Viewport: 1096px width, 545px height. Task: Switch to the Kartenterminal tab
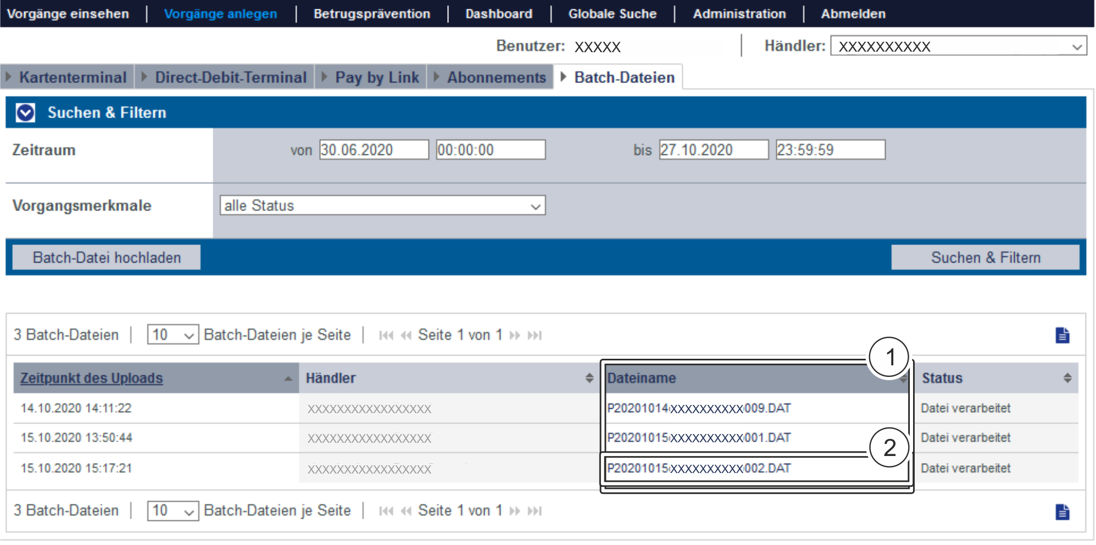pos(73,77)
